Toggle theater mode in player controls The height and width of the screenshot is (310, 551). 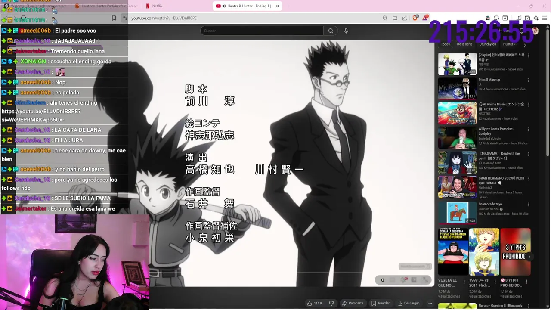click(x=414, y=280)
